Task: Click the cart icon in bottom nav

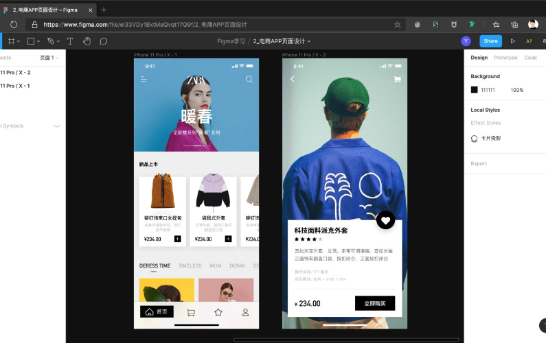Action: tap(191, 312)
